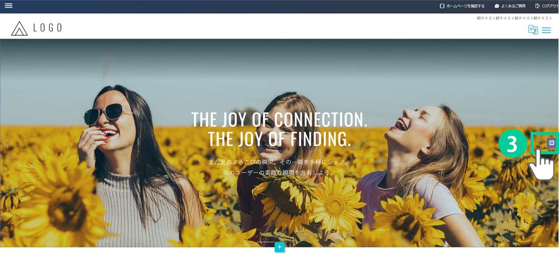Open the admin hamburger menu in top bar
Screen dimensions: 559x255
coord(8,6)
